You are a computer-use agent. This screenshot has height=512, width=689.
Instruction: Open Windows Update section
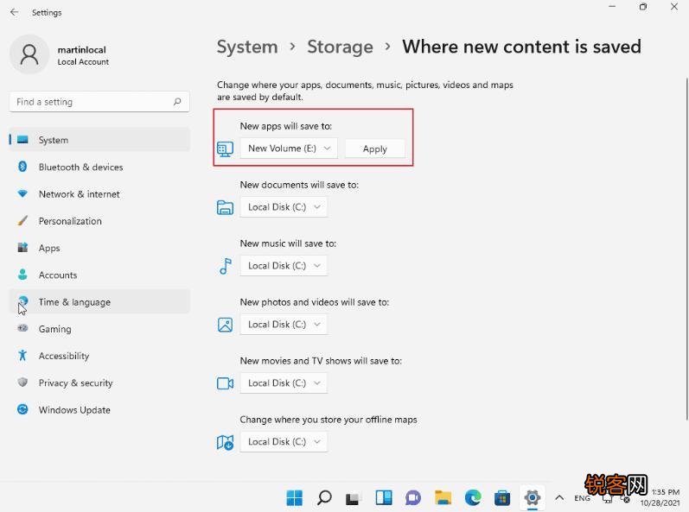pos(99,410)
